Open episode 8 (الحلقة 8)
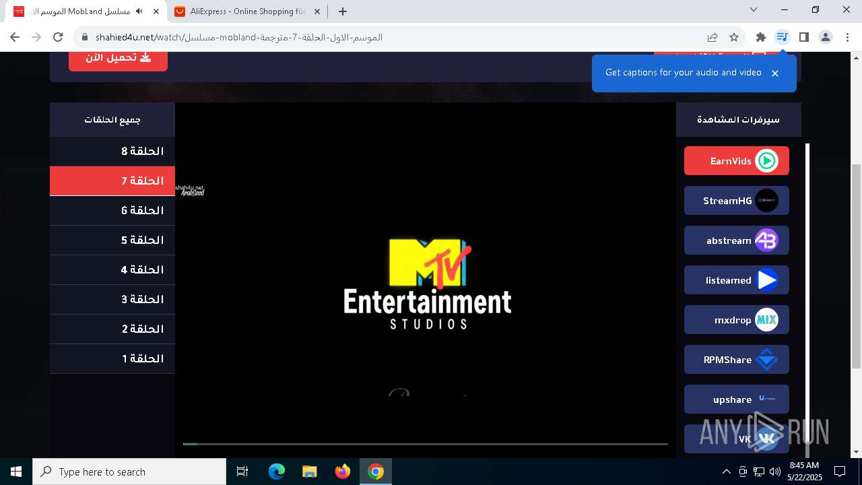This screenshot has width=862, height=485. 112,151
